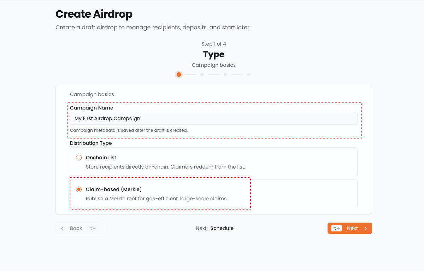The image size is (424, 271).
Task: Click the Onchain List description text
Action: [165, 167]
